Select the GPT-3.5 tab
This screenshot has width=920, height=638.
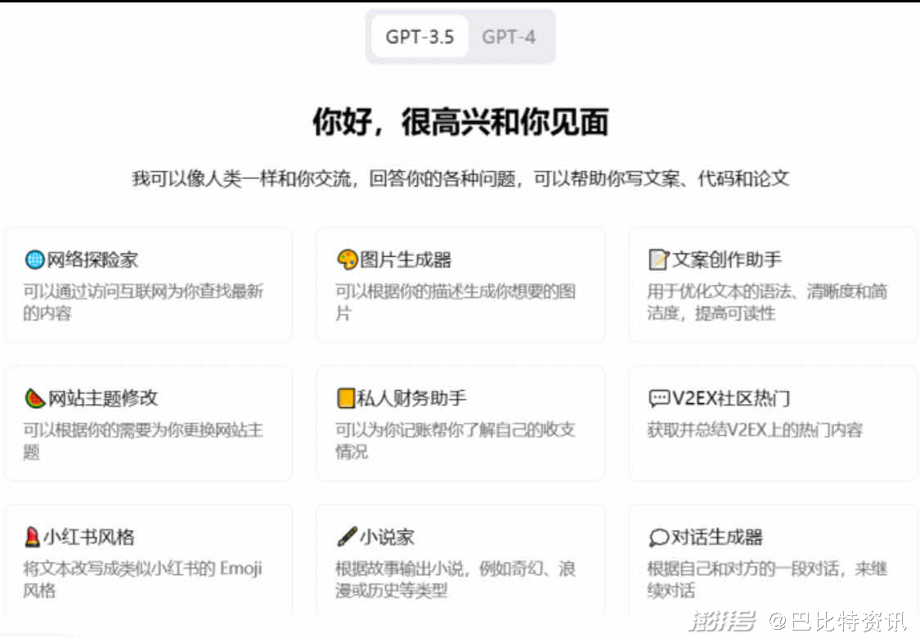[x=419, y=37]
